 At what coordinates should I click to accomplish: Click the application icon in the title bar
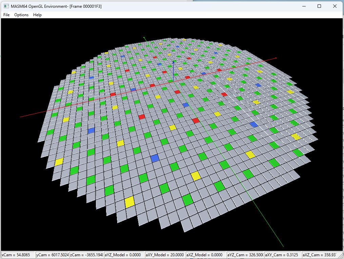pos(6,6)
